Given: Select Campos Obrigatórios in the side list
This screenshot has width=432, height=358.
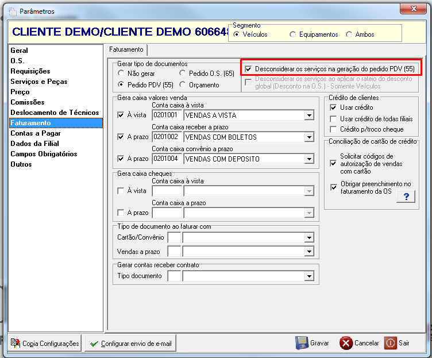Looking at the screenshot, I should 44,154.
